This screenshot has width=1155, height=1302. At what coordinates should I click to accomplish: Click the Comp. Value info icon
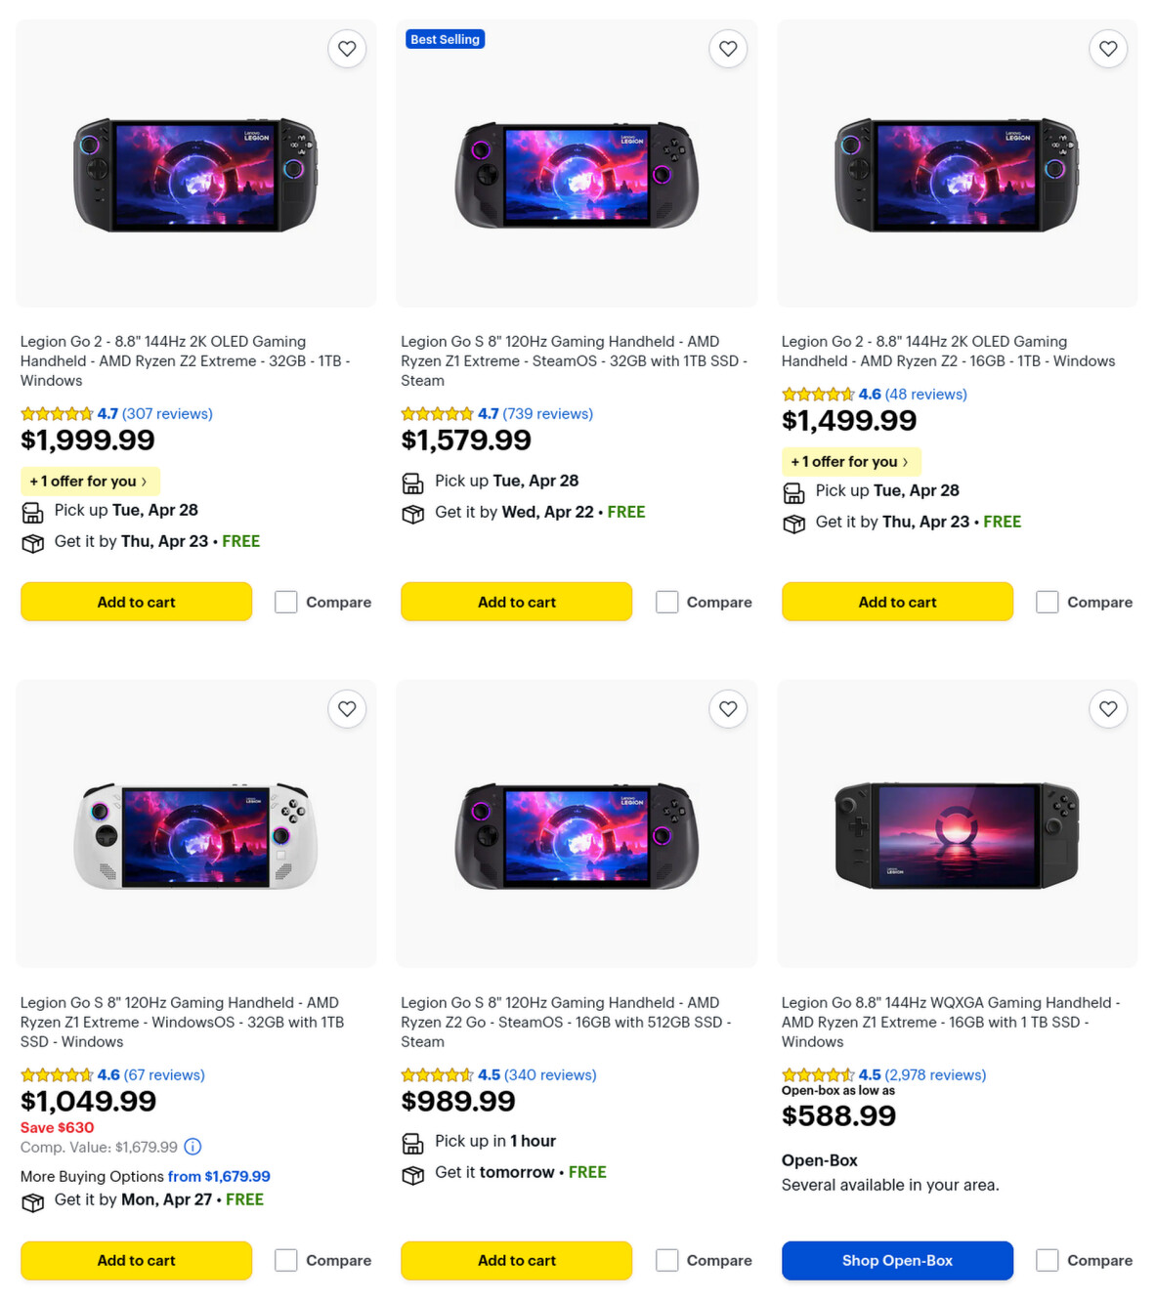click(193, 1147)
